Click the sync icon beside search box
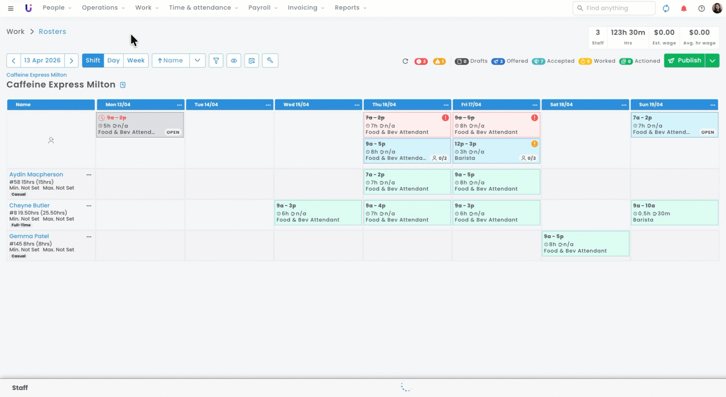726x397 pixels. point(666,8)
